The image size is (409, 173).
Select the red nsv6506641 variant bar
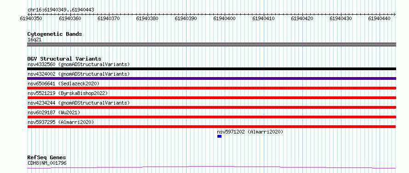click(x=211, y=88)
